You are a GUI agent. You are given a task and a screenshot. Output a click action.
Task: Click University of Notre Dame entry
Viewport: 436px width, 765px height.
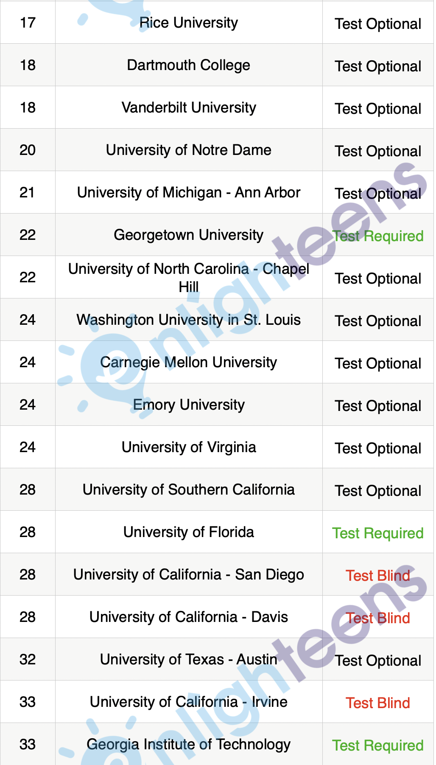(x=189, y=150)
